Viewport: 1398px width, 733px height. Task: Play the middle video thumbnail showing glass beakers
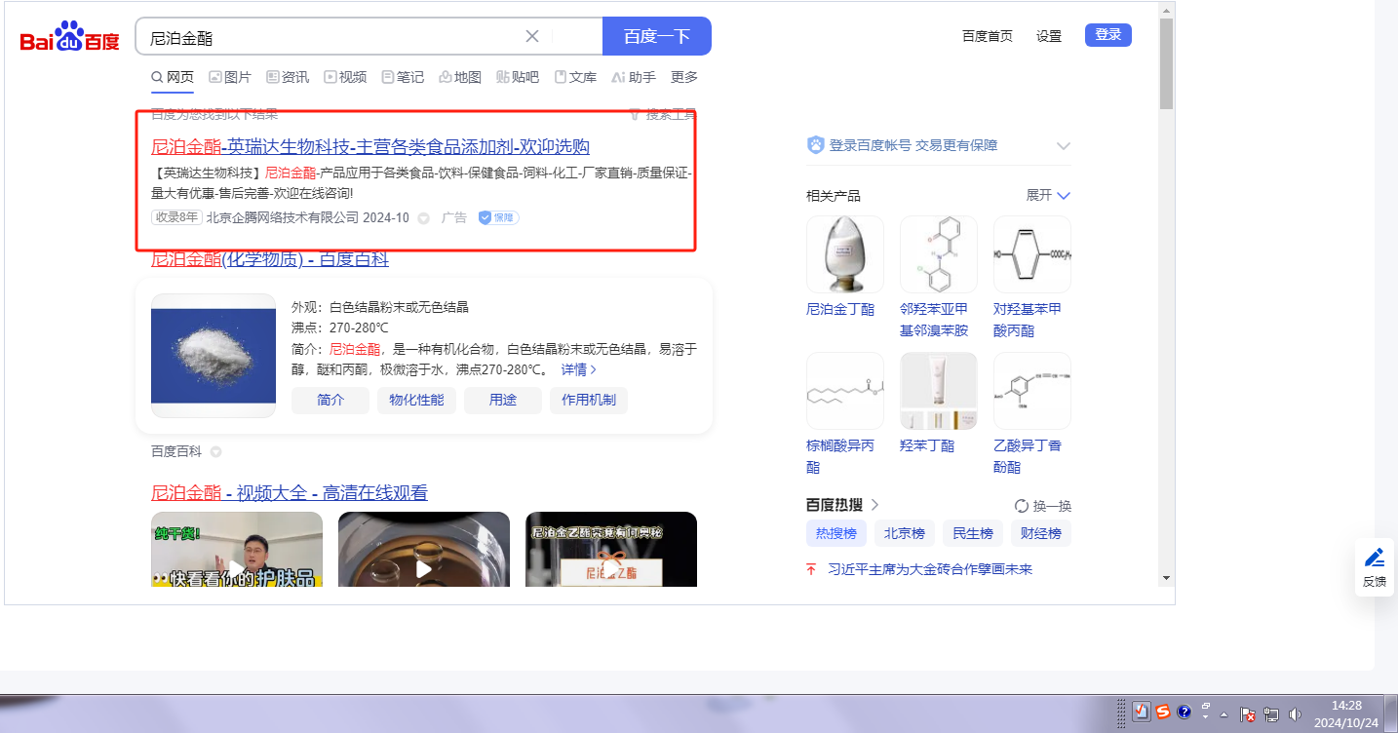click(x=424, y=549)
